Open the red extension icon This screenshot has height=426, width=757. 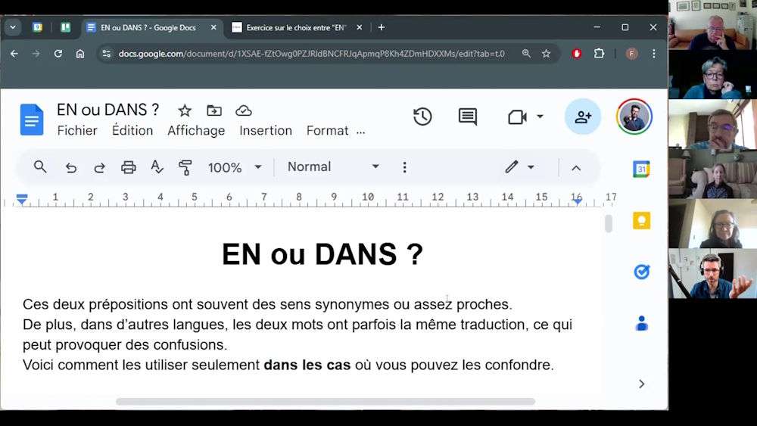point(576,54)
